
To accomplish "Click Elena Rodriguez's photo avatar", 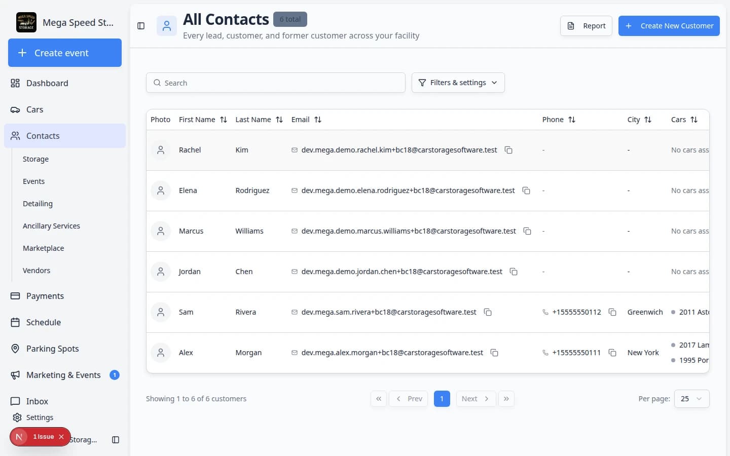I will [161, 191].
